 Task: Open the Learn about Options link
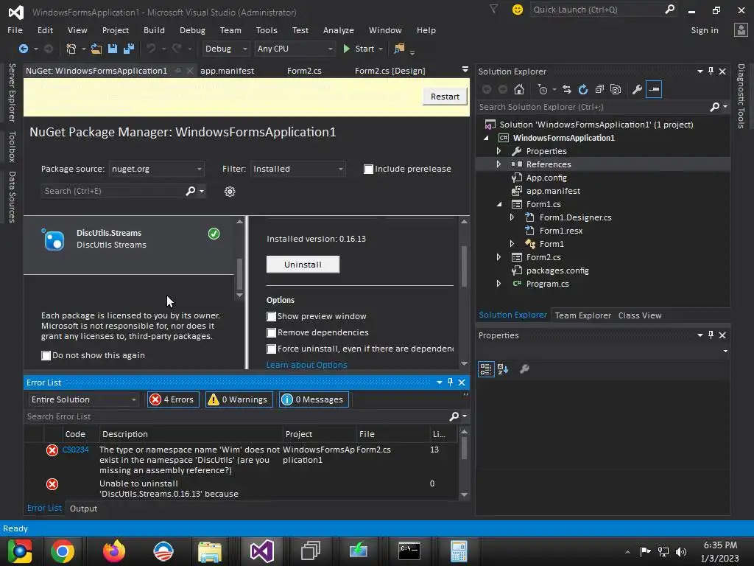pos(307,365)
